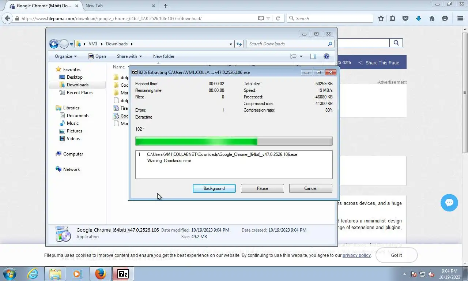Click Share This Page link
This screenshot has height=281, width=468.
pos(379,63)
